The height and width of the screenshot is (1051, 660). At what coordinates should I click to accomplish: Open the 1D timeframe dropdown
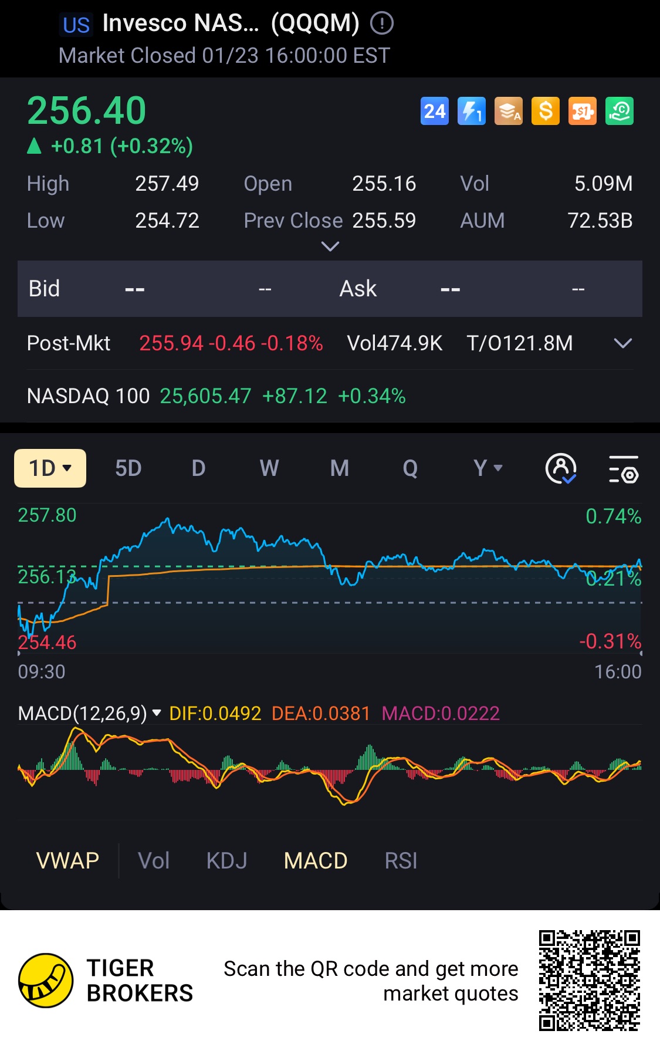[x=50, y=468]
